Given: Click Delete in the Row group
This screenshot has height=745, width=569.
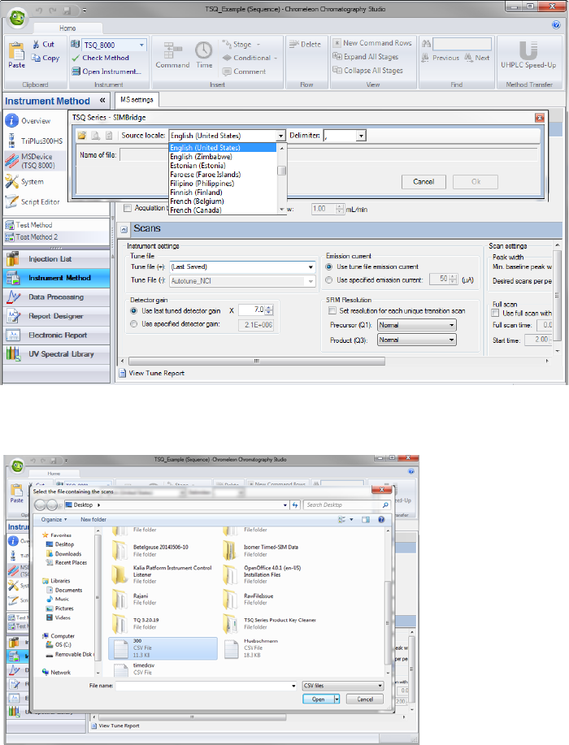Looking at the screenshot, I should pos(305,44).
